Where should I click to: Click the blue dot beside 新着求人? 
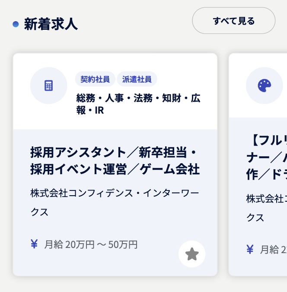[16, 24]
